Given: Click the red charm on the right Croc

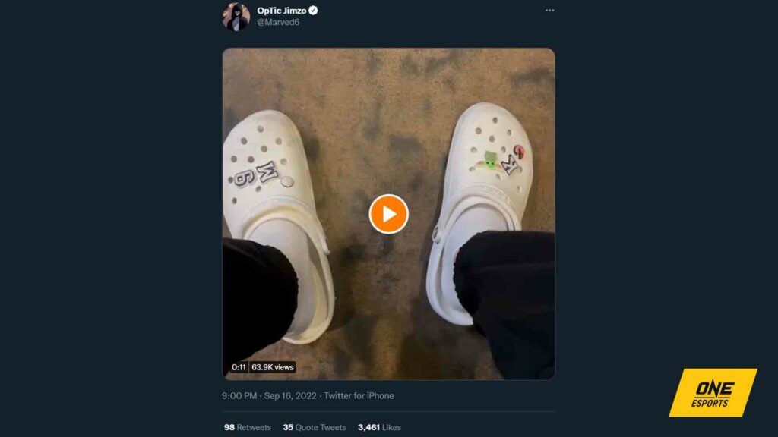Looking at the screenshot, I should (x=518, y=150).
